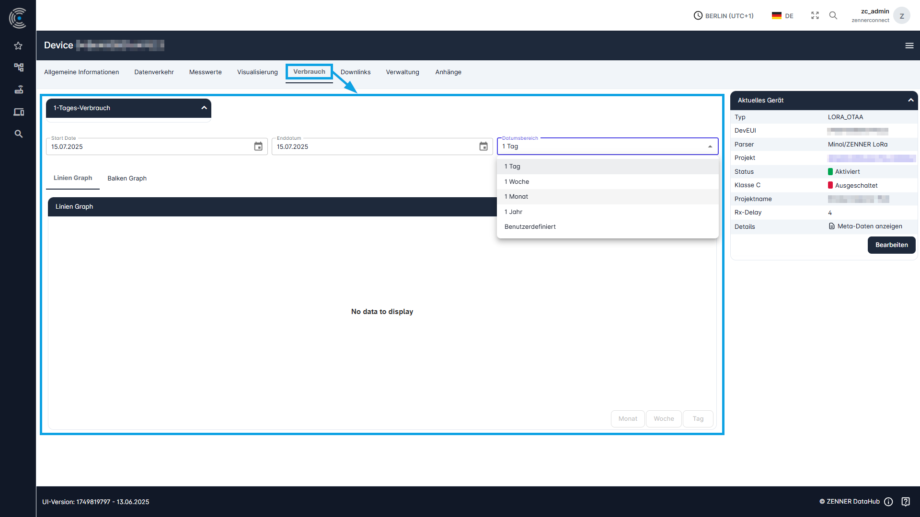The image size is (920, 517).
Task: Open Start Date calendar picker
Action: [258, 146]
